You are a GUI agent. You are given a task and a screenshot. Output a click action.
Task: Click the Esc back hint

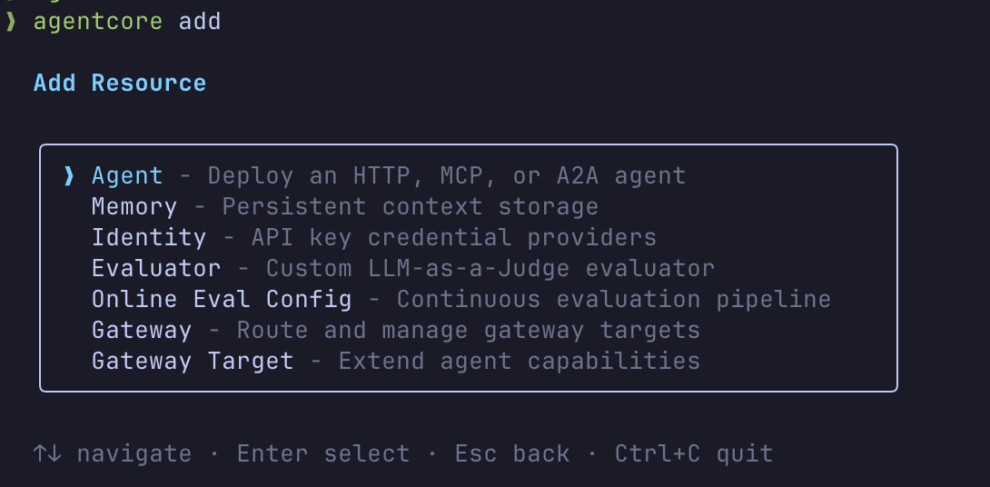click(512, 453)
